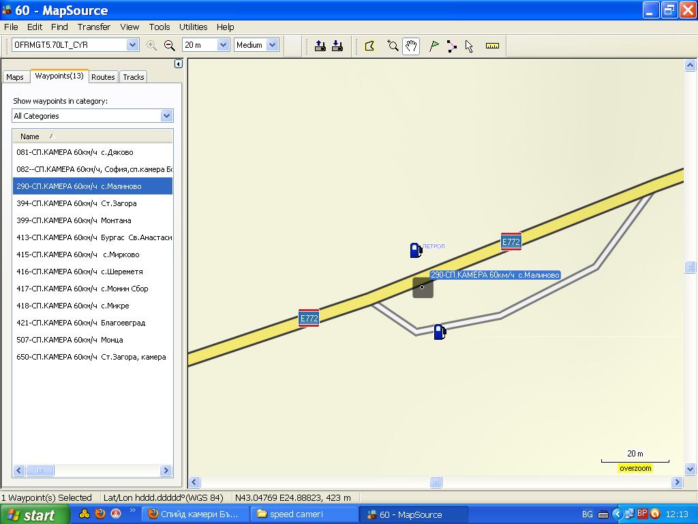Select the Map selection tool
This screenshot has width=698, height=524.
coord(369,46)
